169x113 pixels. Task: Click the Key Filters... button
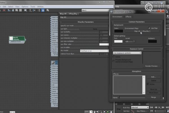click(x=142, y=111)
